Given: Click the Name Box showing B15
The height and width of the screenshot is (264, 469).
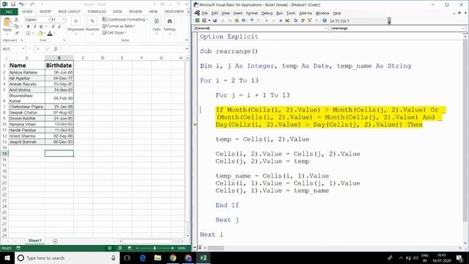Looking at the screenshot, I should [x=14, y=49].
